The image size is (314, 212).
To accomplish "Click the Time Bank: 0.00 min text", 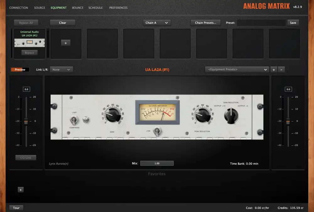I will (x=244, y=164).
